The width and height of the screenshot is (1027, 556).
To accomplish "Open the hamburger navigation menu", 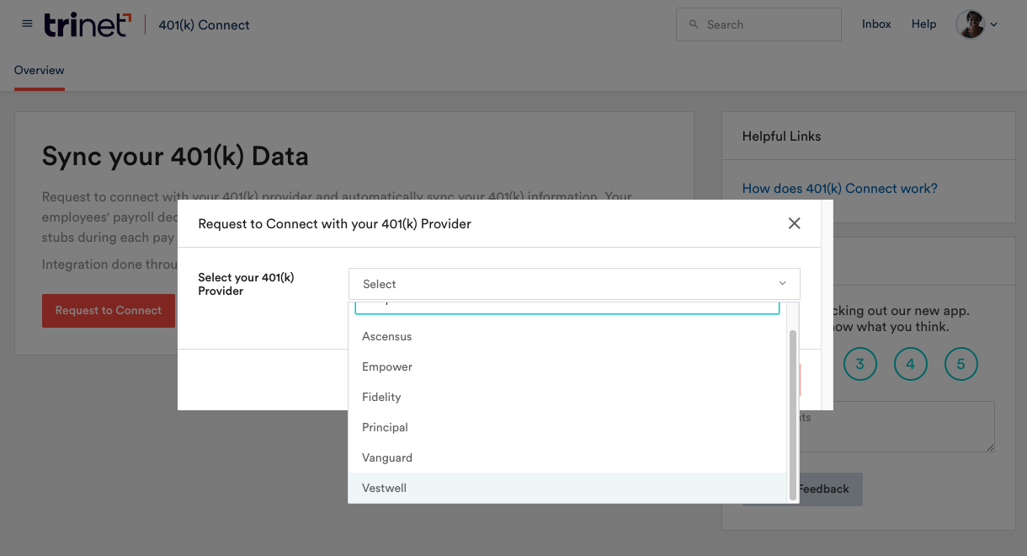I will point(26,24).
